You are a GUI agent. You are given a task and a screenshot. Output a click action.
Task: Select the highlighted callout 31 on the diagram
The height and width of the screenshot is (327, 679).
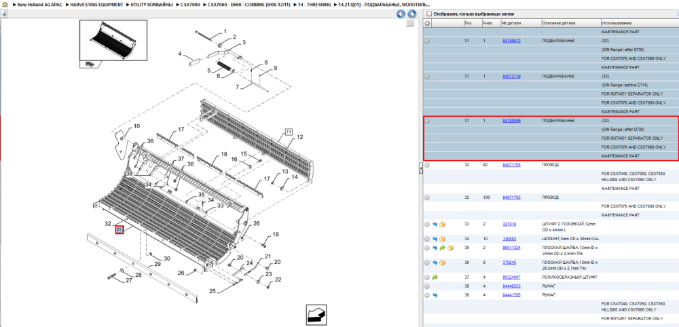click(x=120, y=230)
